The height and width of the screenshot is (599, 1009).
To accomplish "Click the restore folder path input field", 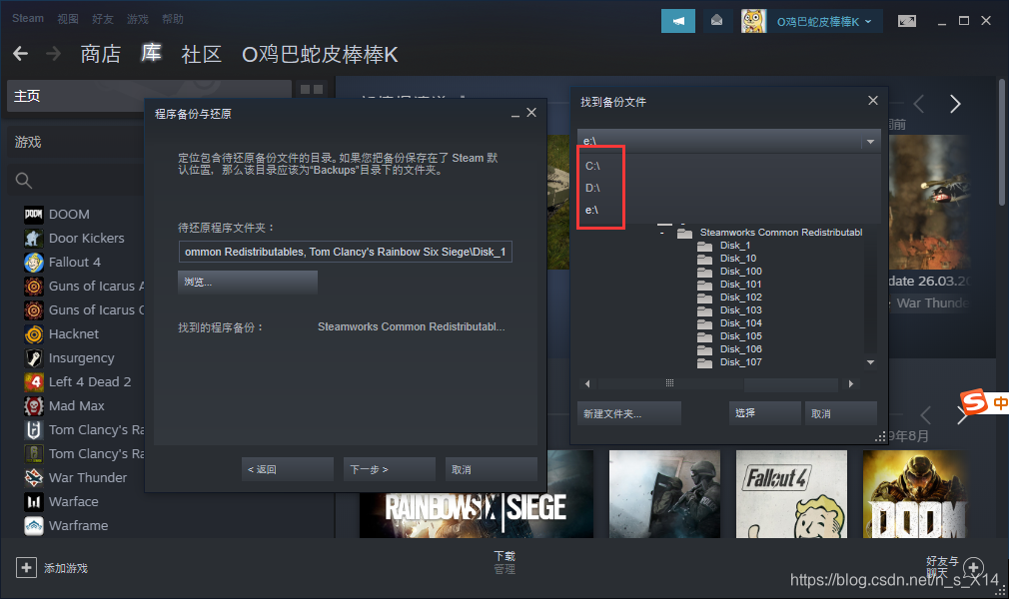I will tap(346, 252).
